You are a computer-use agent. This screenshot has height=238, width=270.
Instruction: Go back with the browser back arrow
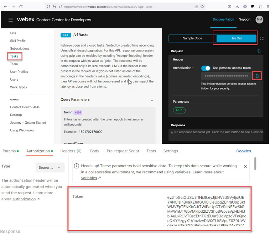tap(5, 7)
